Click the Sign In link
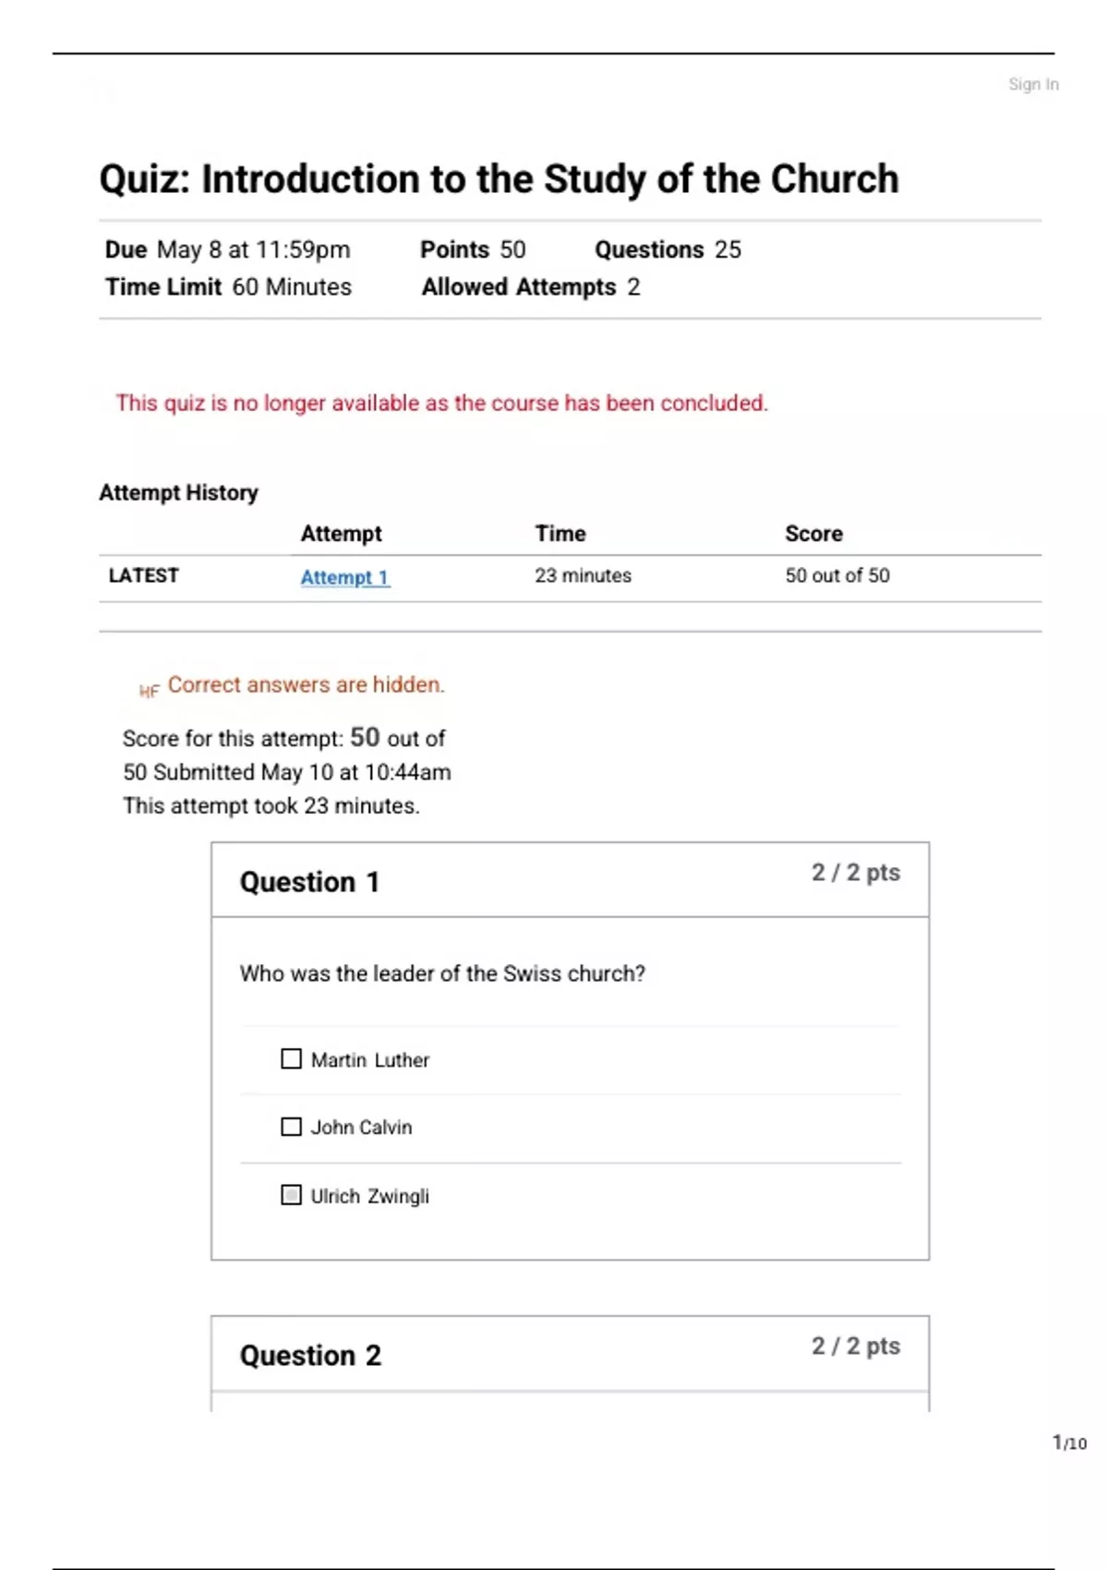This screenshot has width=1108, height=1570. click(1032, 84)
